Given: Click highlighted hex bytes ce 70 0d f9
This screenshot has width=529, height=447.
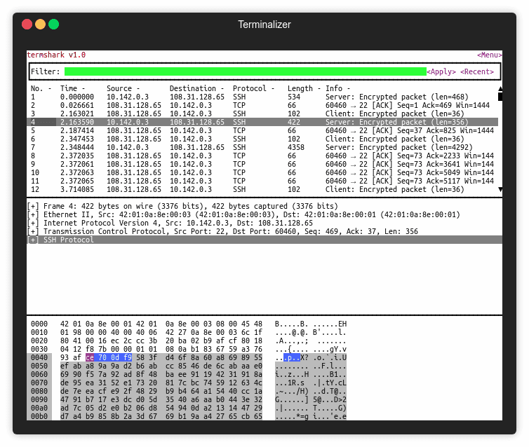Looking at the screenshot, I should pos(109,357).
